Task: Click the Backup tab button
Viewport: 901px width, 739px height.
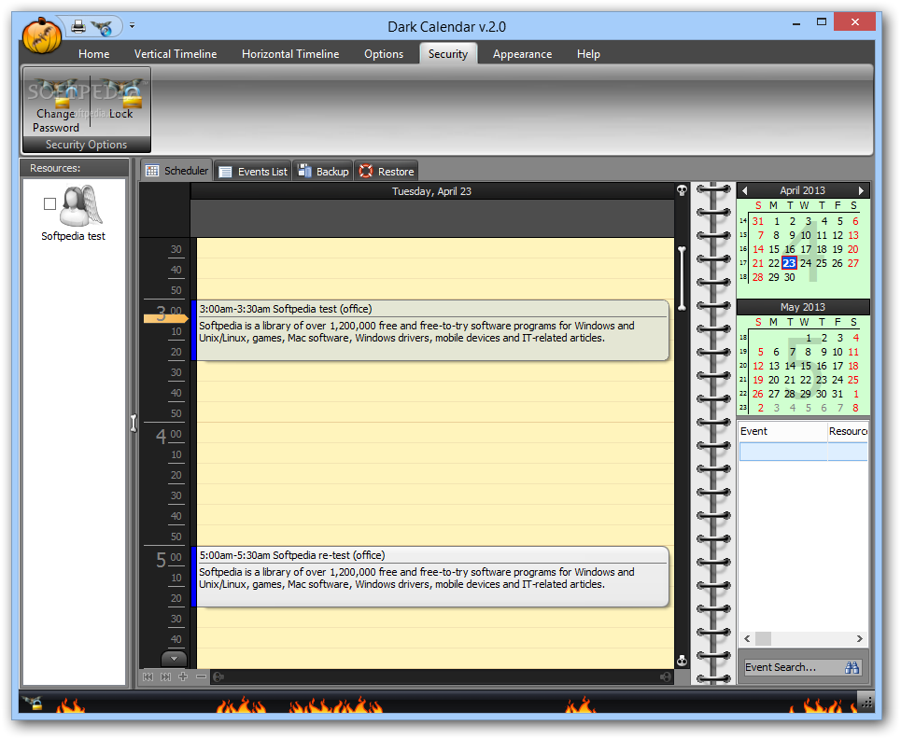Action: pos(323,171)
